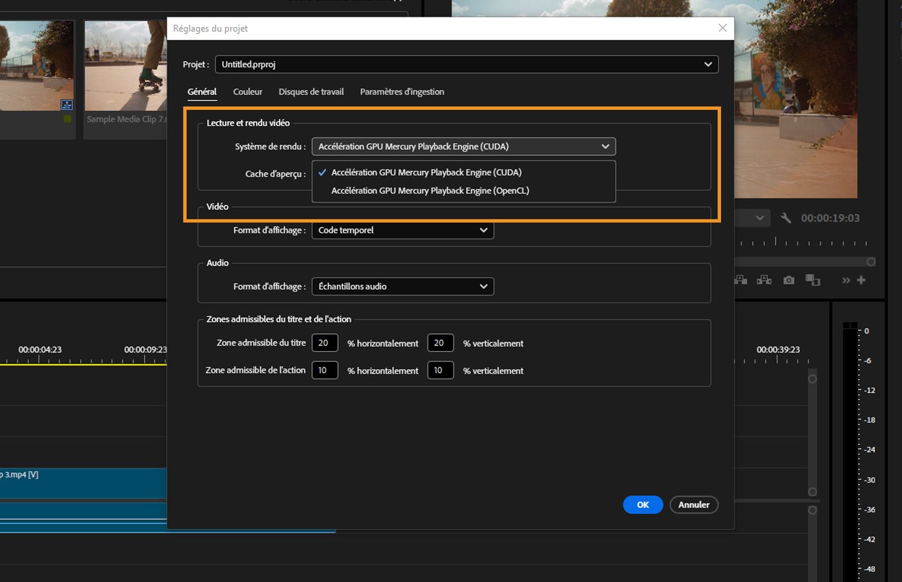Click the Export Frame camera icon
902x582 pixels.
789,280
